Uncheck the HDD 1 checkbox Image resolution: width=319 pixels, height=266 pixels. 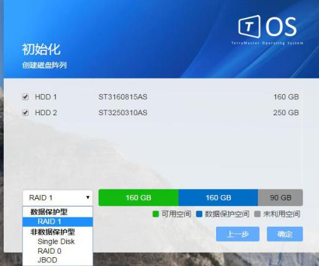point(26,97)
